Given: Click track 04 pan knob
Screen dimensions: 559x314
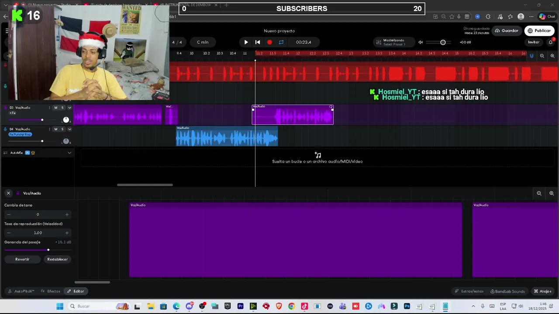Looking at the screenshot, I should [x=66, y=141].
